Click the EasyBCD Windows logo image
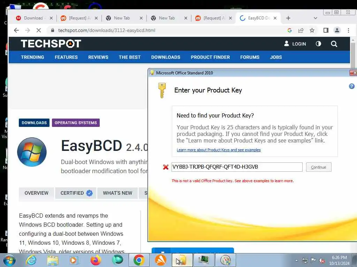Screen dimensions: 357x267 (x=32, y=152)
